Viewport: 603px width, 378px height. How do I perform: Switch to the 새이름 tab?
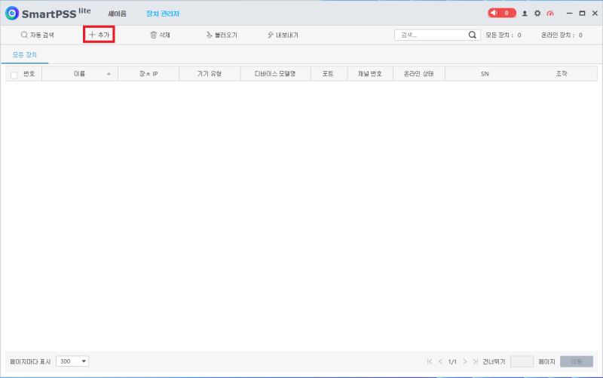117,14
